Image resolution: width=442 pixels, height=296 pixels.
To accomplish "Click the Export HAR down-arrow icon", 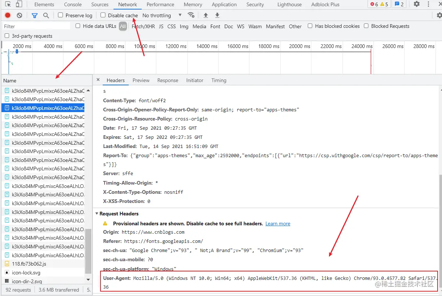I will click(x=217, y=15).
